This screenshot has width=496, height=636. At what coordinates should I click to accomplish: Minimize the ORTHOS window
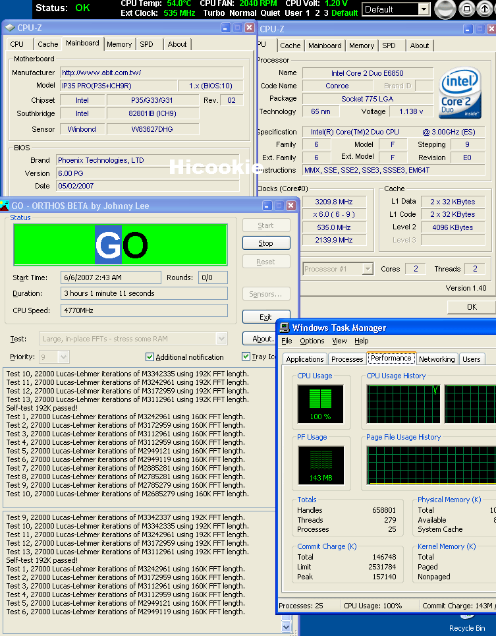click(267, 206)
